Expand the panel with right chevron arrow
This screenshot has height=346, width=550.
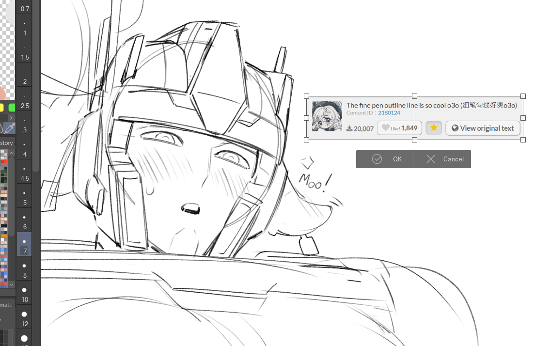point(11,118)
